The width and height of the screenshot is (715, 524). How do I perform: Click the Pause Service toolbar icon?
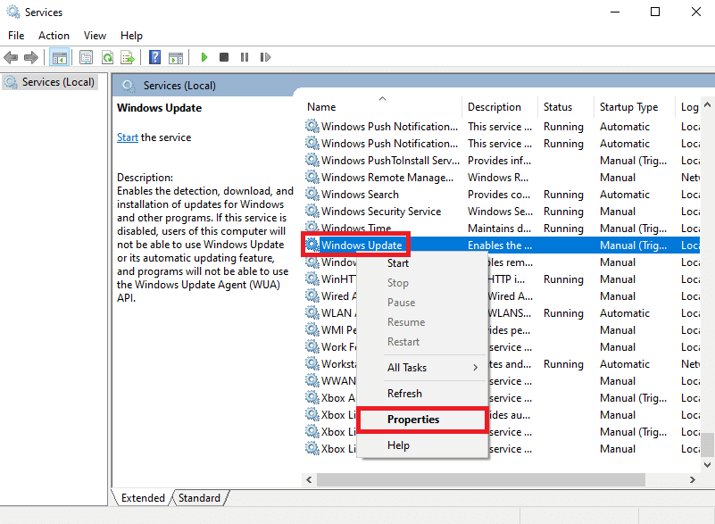coord(245,57)
